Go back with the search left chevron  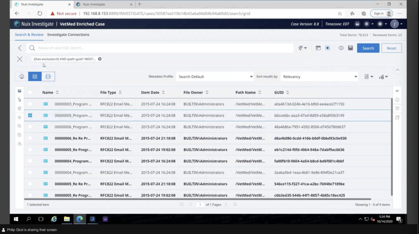pos(20,48)
